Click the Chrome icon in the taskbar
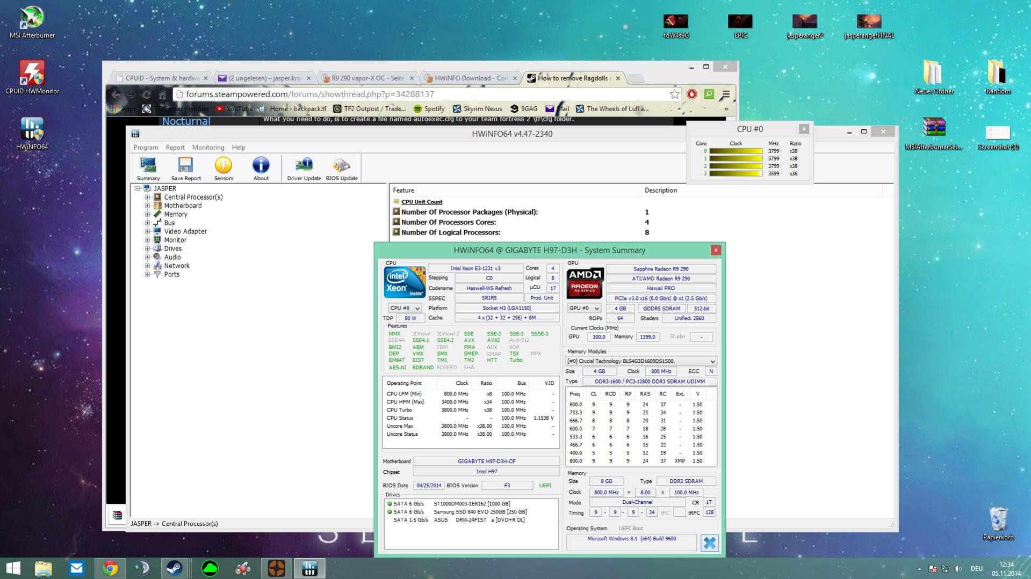 (x=110, y=568)
